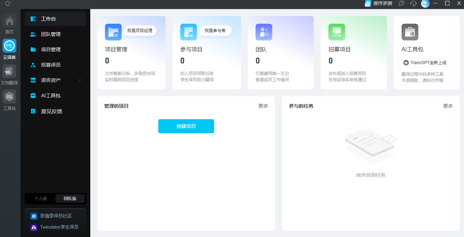Open 更多 next to 管理的项目
This screenshot has height=237, width=464.
pos(263,106)
